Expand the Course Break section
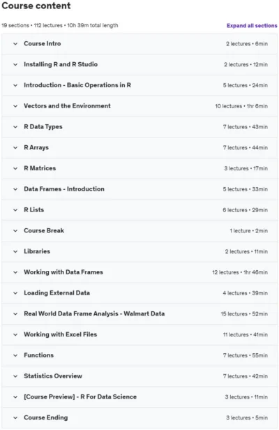This screenshot has width=279, height=430. pyautogui.click(x=139, y=230)
